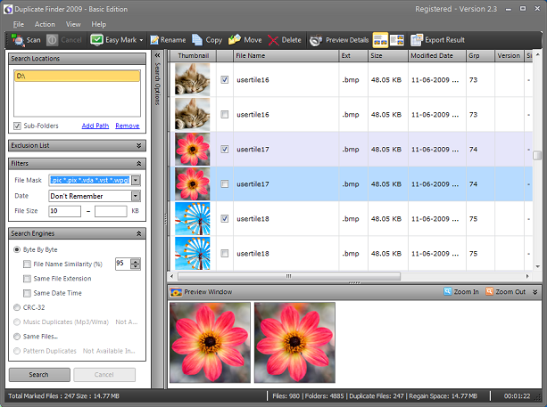Viewport: 547px width, 407px height.
Task: Expand the Exclusion List section
Action: pyautogui.click(x=139, y=145)
